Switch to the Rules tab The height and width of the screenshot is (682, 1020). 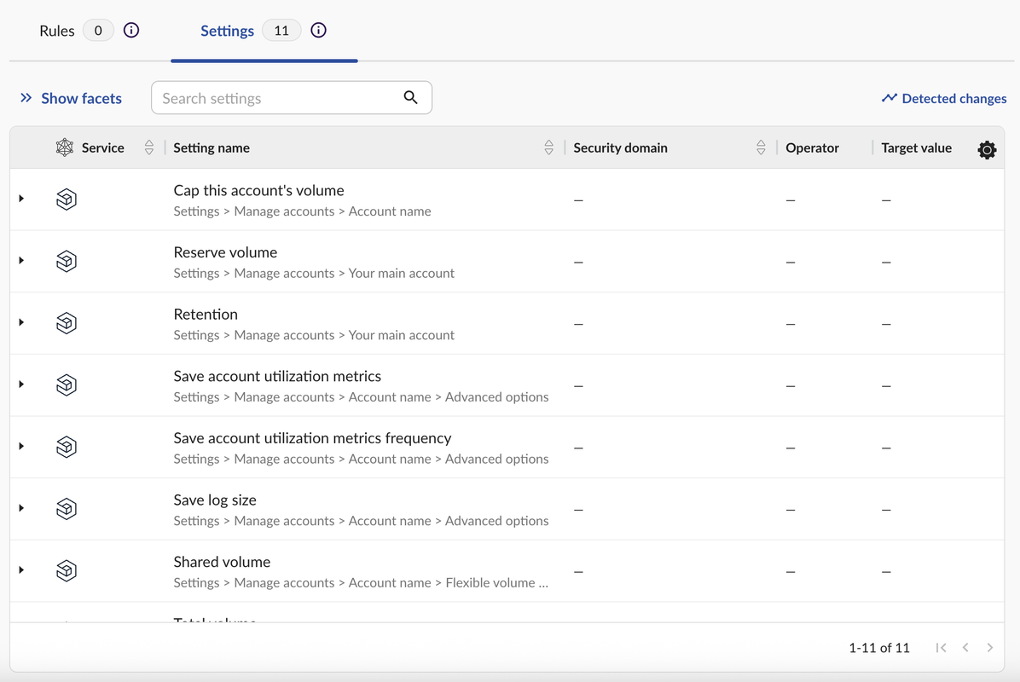tap(57, 31)
